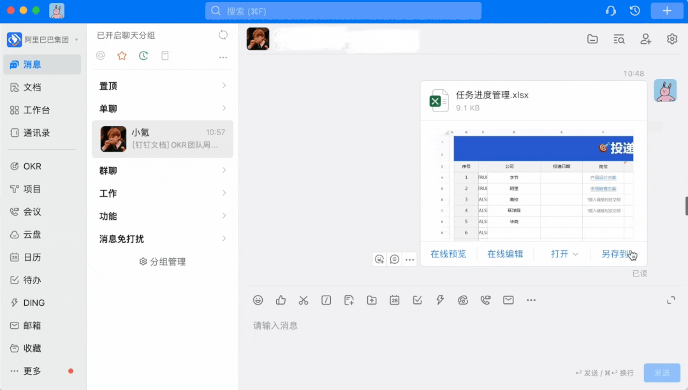688x390 pixels.
Task: Open the 小氪 conversation
Action: pyautogui.click(x=163, y=139)
